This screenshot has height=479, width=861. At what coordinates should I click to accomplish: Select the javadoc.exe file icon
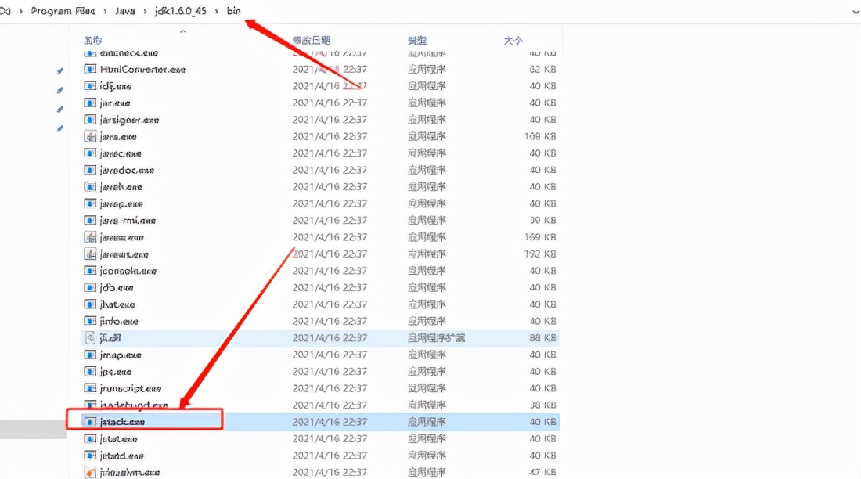[90, 170]
